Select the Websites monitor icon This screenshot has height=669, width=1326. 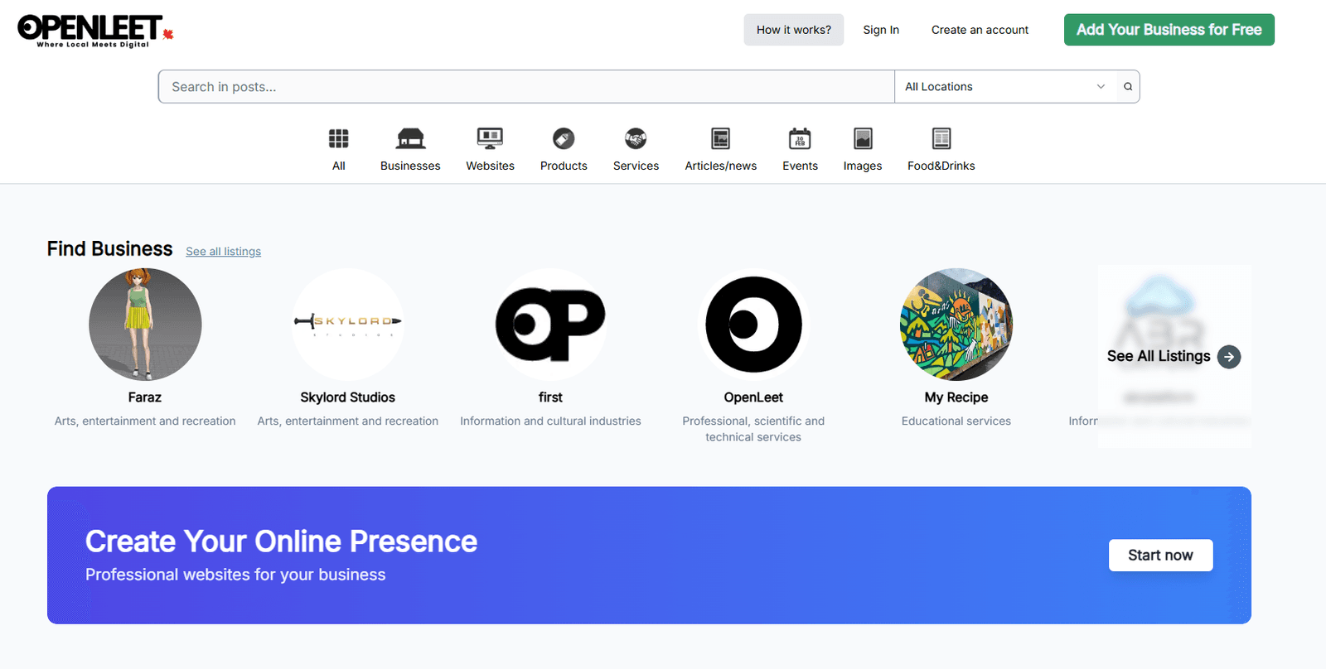tap(490, 138)
